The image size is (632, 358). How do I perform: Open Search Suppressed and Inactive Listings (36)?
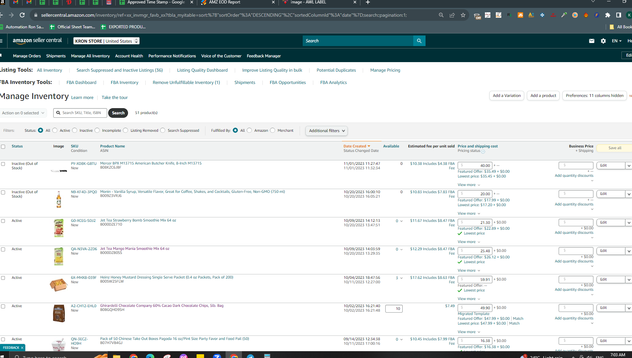coord(119,70)
